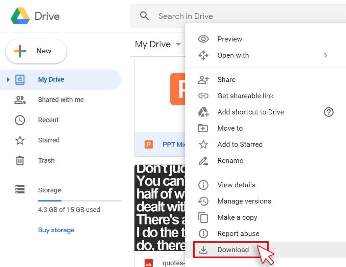This screenshot has height=267, width=346.
Task: Select Download from the context menu
Action: click(233, 250)
